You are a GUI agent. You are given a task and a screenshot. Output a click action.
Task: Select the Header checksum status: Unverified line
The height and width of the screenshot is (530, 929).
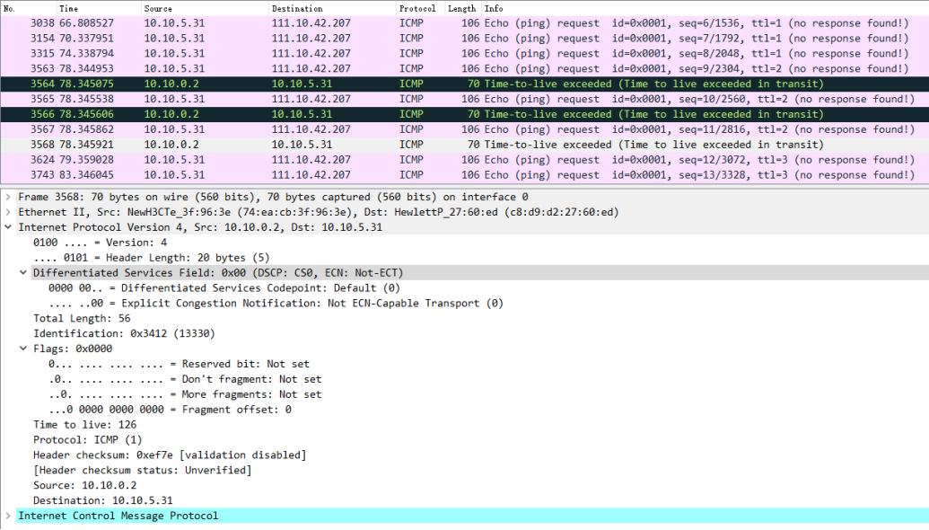(142, 470)
